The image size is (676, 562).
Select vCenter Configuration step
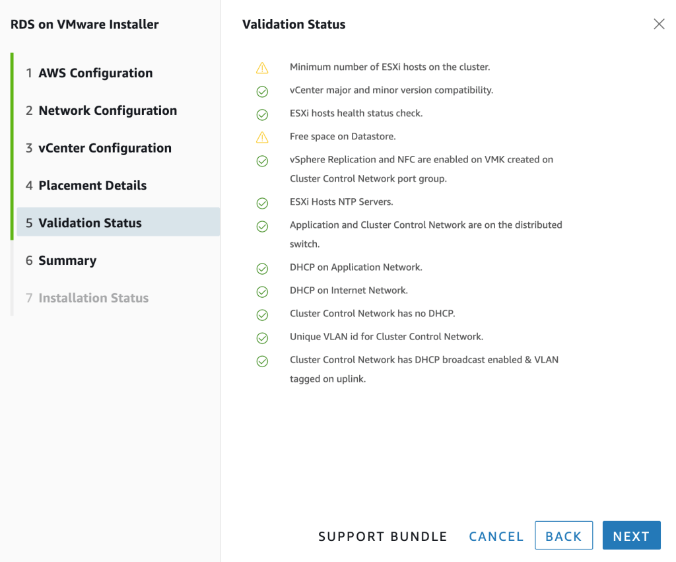pos(104,149)
